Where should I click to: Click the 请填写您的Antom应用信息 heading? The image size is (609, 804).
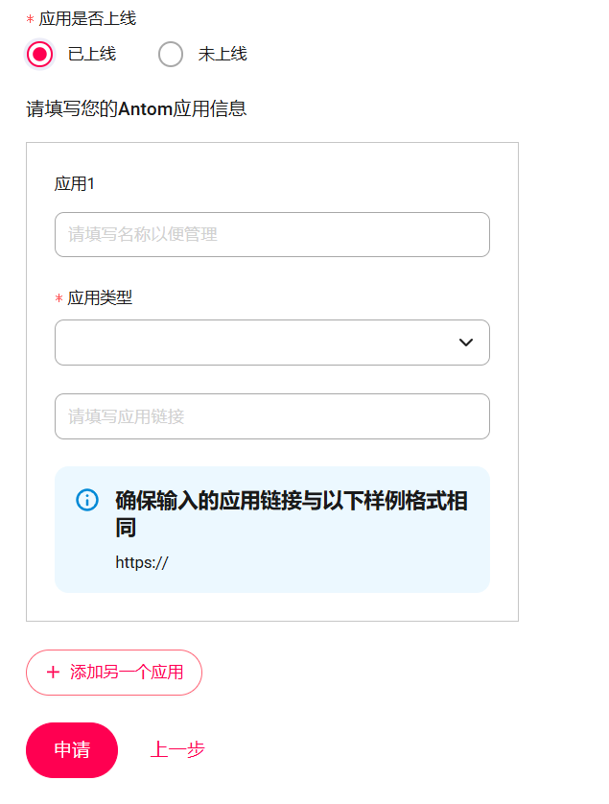[136, 108]
